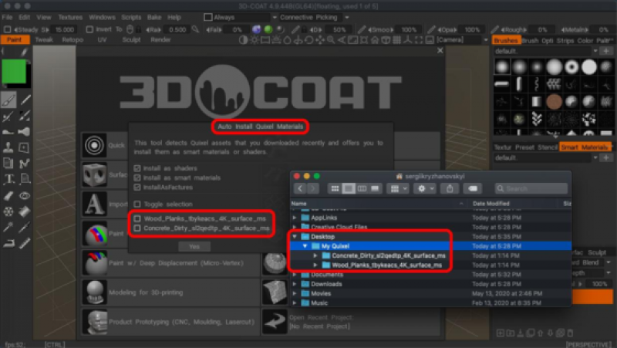Viewport: 617px width, 348px height.
Task: Select the first round soft brush thumbnail
Action: [x=502, y=67]
